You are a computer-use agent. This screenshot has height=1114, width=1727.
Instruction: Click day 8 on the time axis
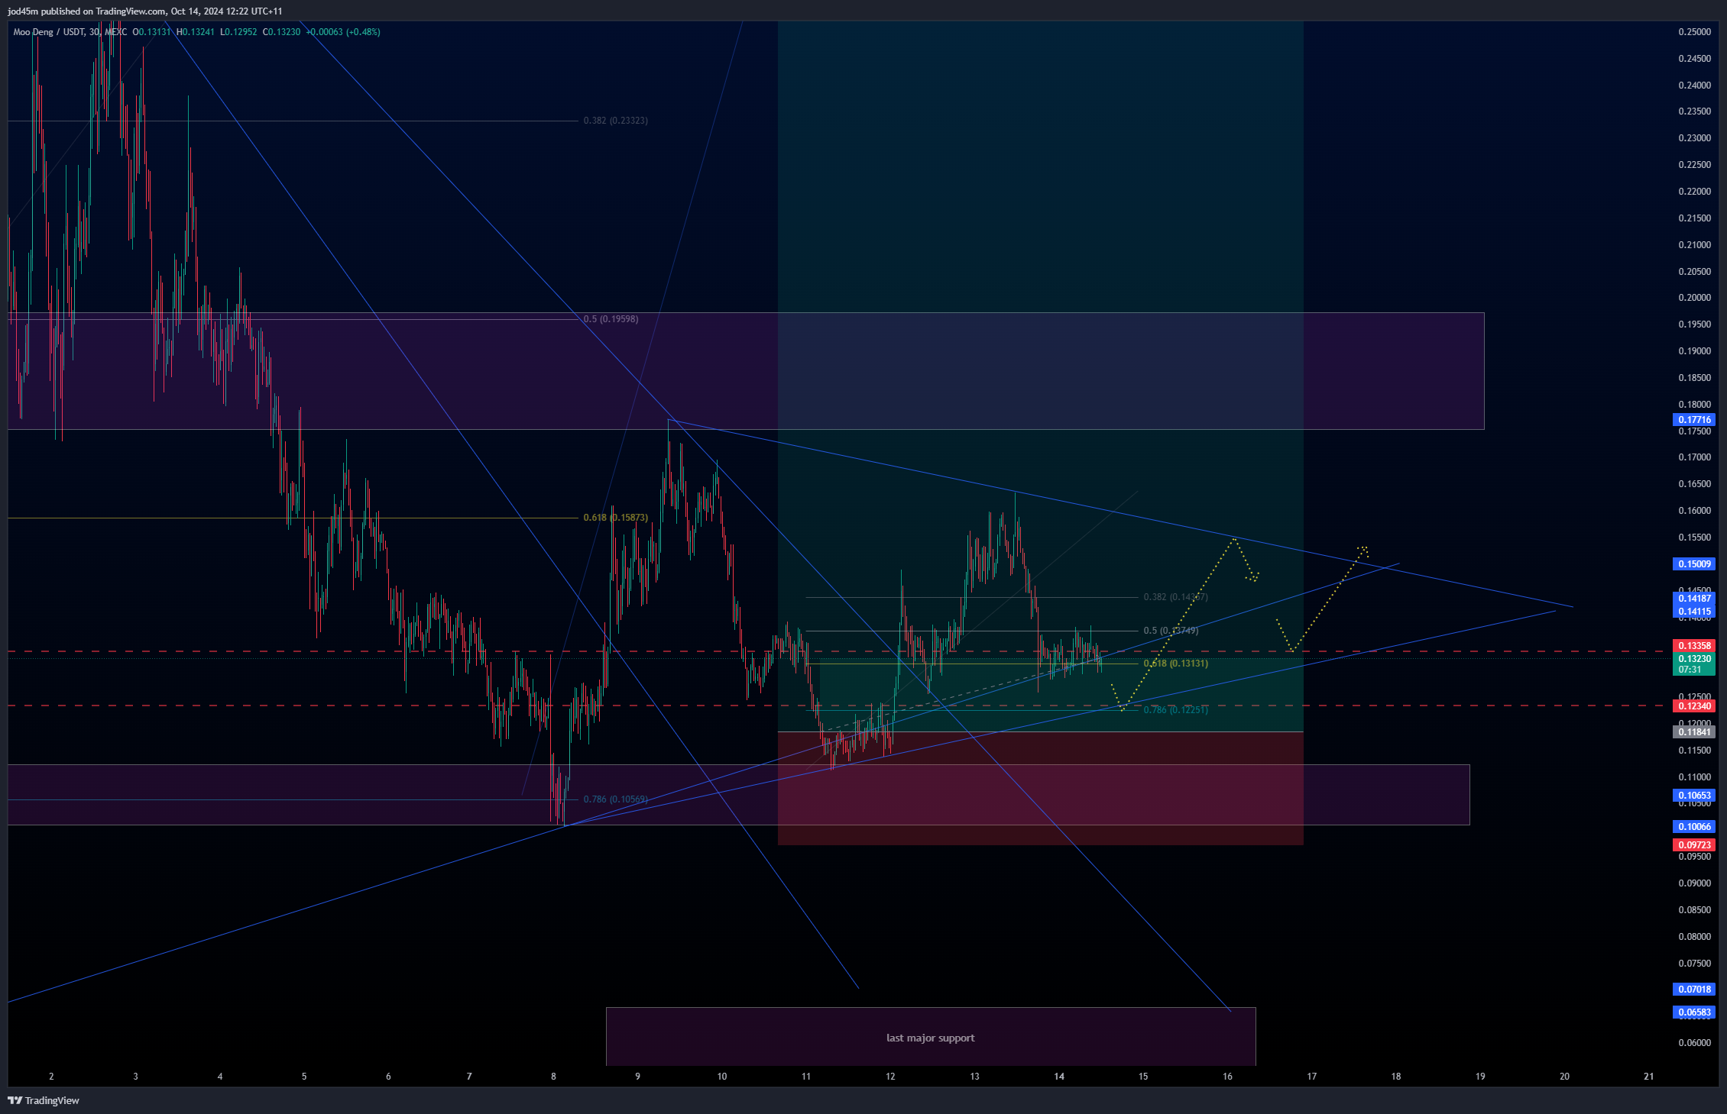[553, 1077]
